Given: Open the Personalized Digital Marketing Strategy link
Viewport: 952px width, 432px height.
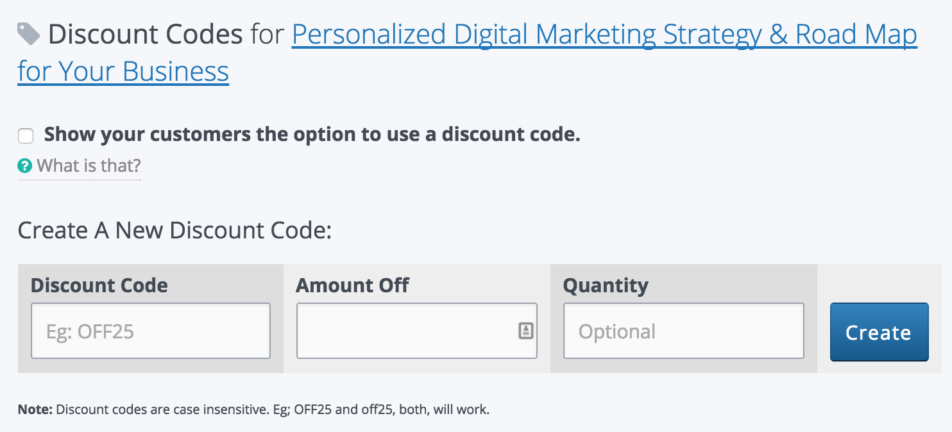Looking at the screenshot, I should coord(604,35).
